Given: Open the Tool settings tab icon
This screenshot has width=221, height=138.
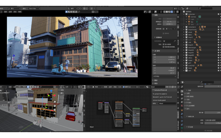Looking at the screenshot, I should [x=182, y=87].
